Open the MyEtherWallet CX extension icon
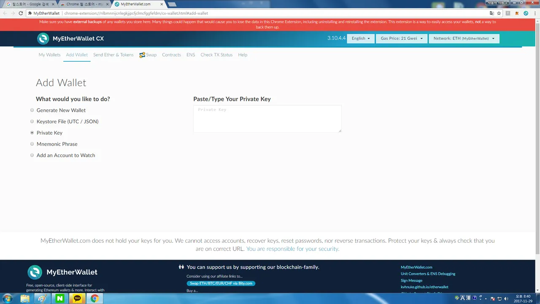The image size is (540, 304). 526,13
